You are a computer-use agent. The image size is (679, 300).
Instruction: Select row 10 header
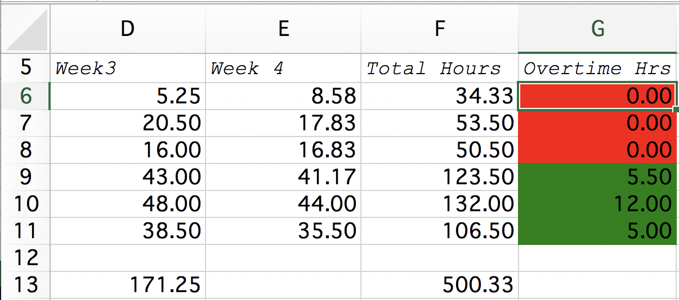[25, 204]
